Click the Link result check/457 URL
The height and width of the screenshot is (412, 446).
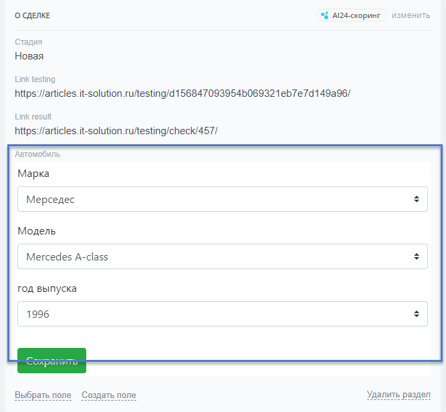116,131
